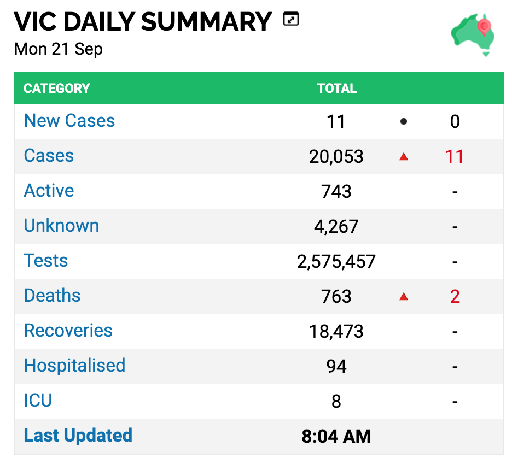512x458 pixels.
Task: Click the CATEGORY column header
Action: tap(56, 88)
